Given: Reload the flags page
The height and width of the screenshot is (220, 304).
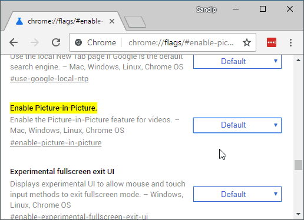Looking at the screenshot, I should [56, 42].
